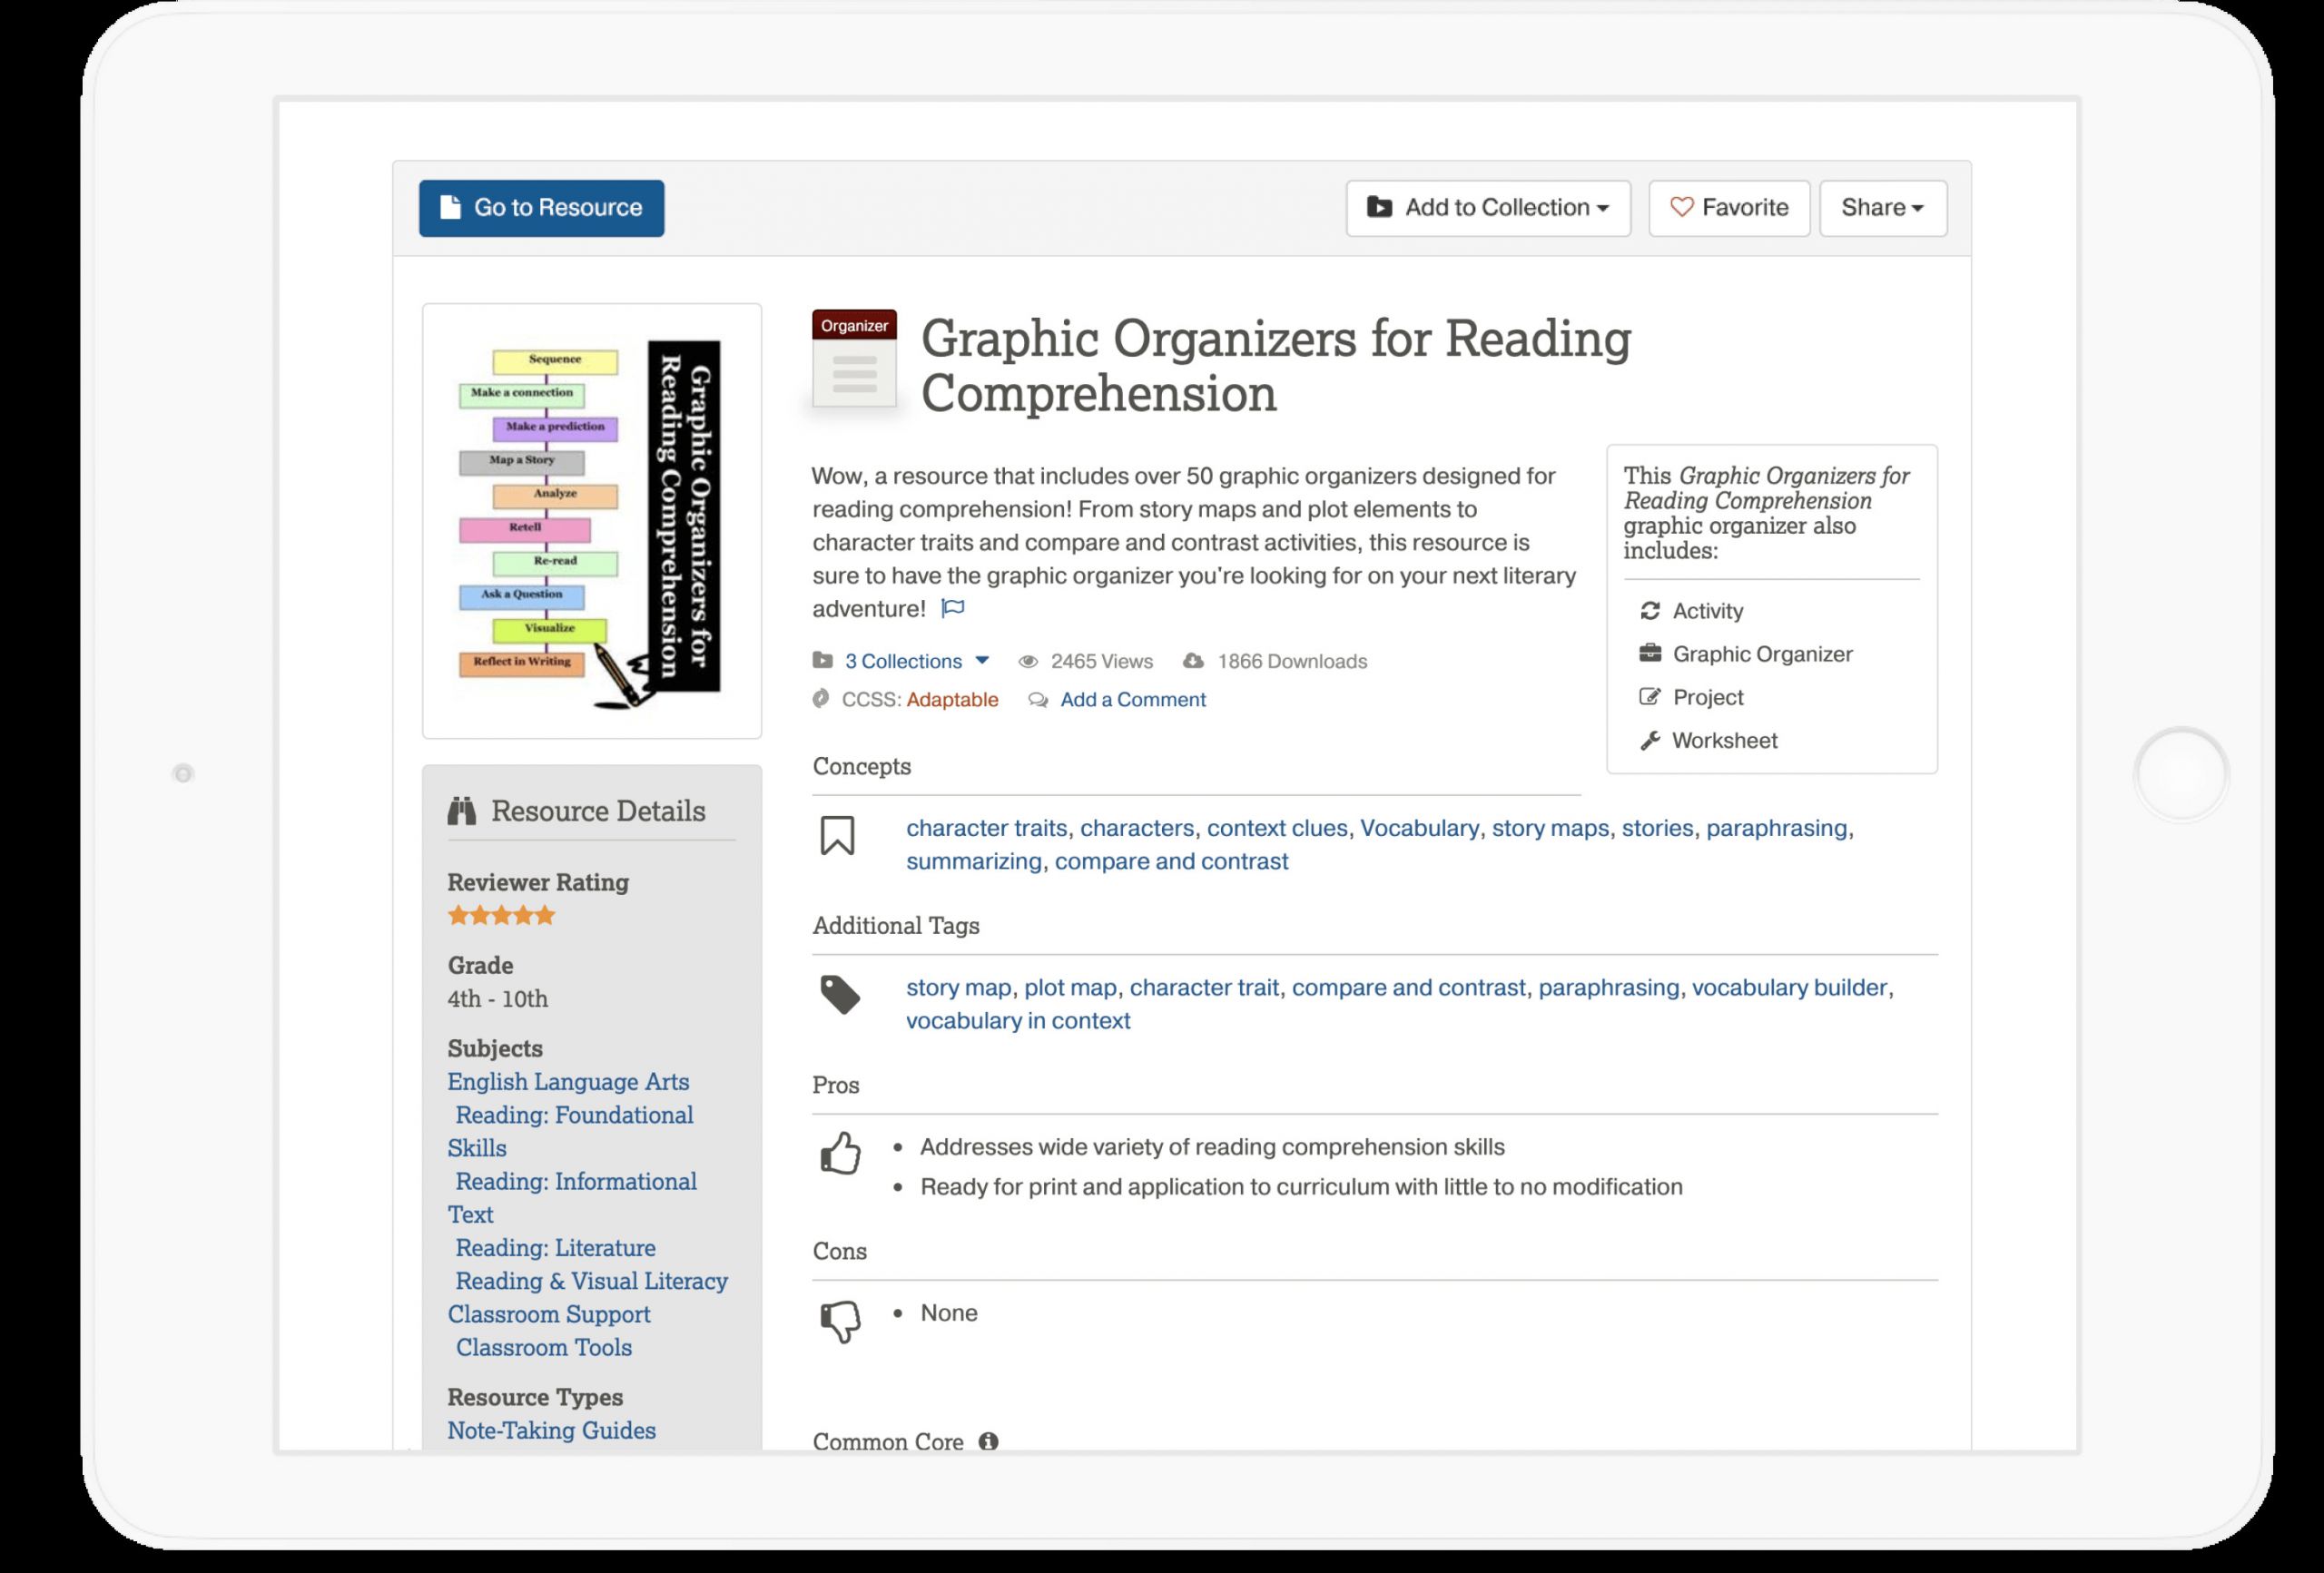Click the Common Core info icon
The width and height of the screenshot is (2324, 1573).
pyautogui.click(x=988, y=1441)
